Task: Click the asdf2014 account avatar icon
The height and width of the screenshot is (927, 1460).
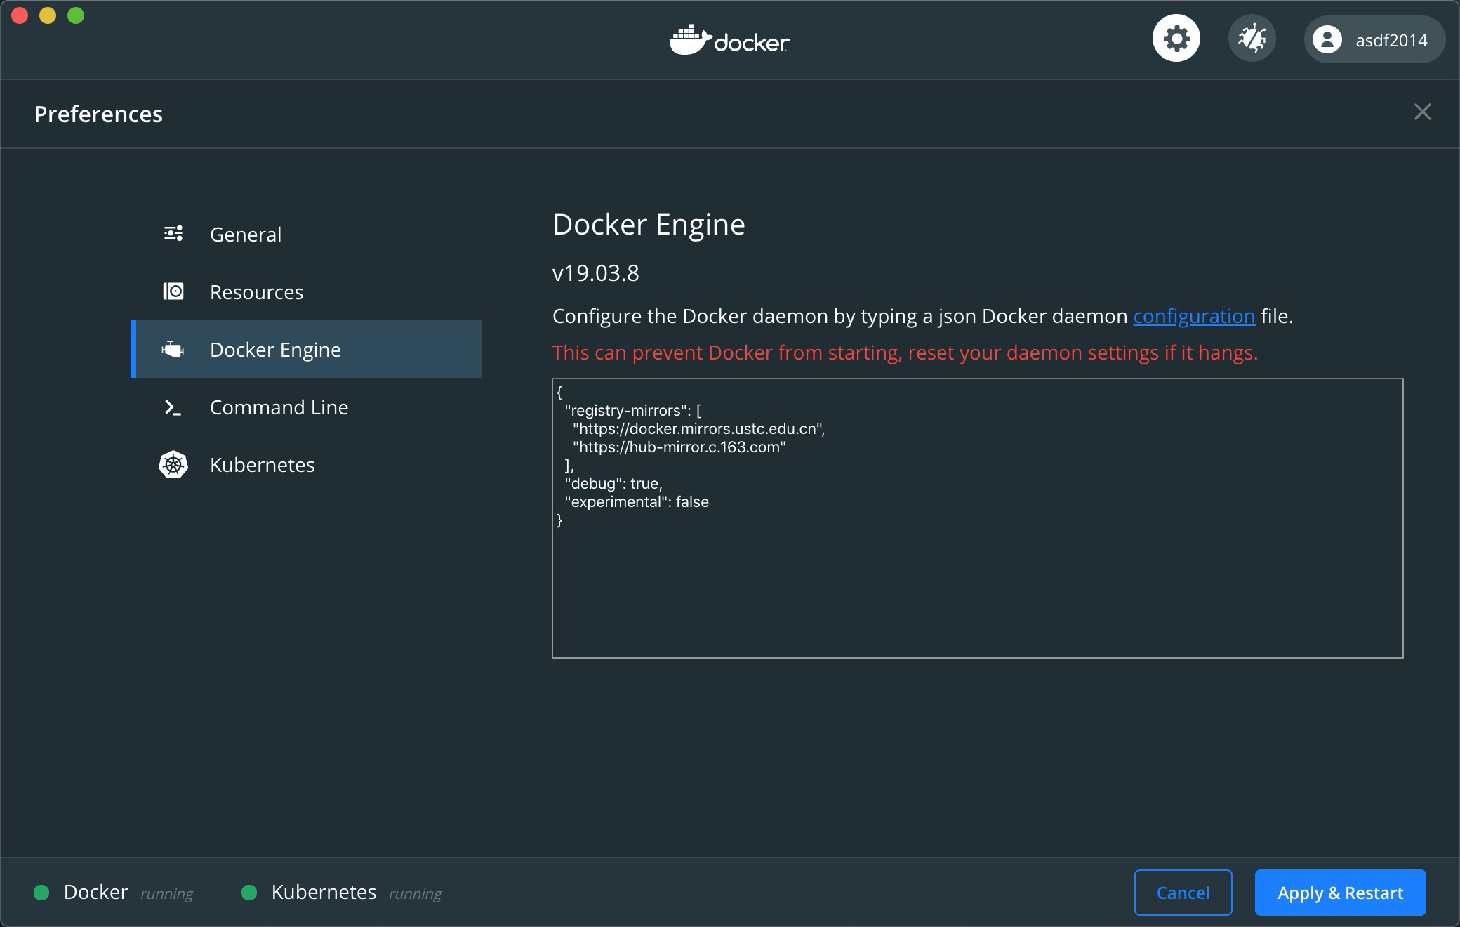Action: 1327,40
